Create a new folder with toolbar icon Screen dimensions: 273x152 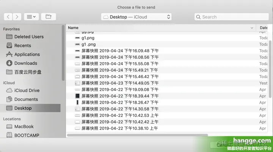(49, 17)
